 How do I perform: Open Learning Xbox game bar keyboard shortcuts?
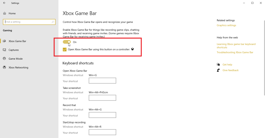click(x=236, y=46)
